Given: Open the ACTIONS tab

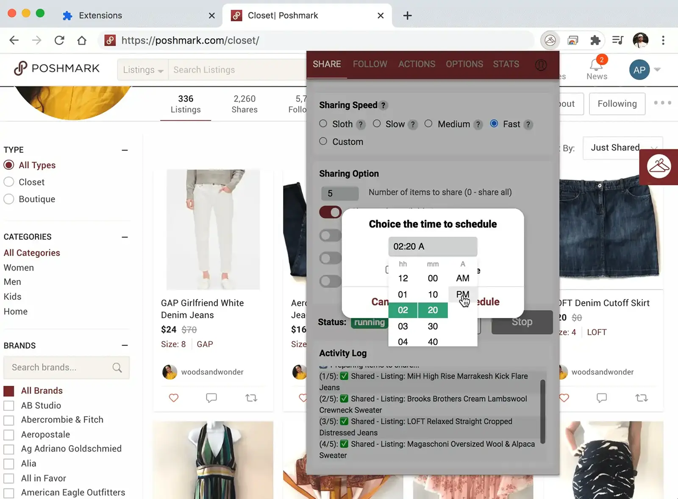Looking at the screenshot, I should [x=417, y=64].
